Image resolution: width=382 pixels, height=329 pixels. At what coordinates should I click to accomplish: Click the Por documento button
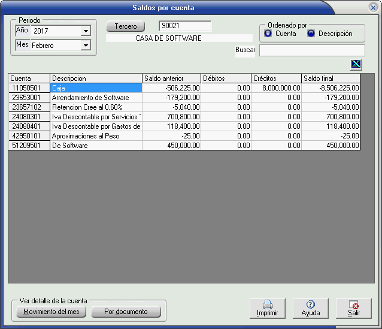coord(126,312)
